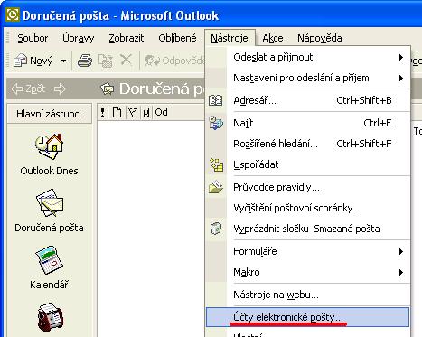Open the Zobrazit menu
The height and width of the screenshot is (337, 422).
[x=127, y=38]
